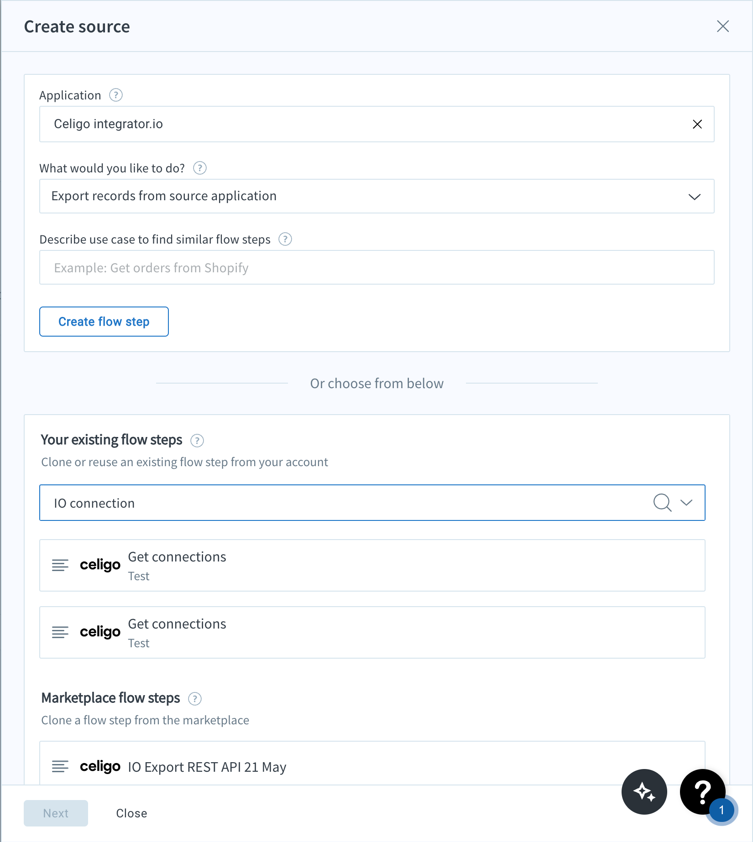Screen dimensions: 753x842
Task: Click the Close button at the bottom
Action: [131, 813]
